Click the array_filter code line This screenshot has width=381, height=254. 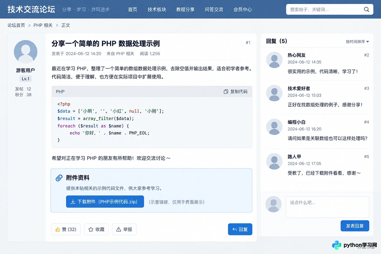96,119
